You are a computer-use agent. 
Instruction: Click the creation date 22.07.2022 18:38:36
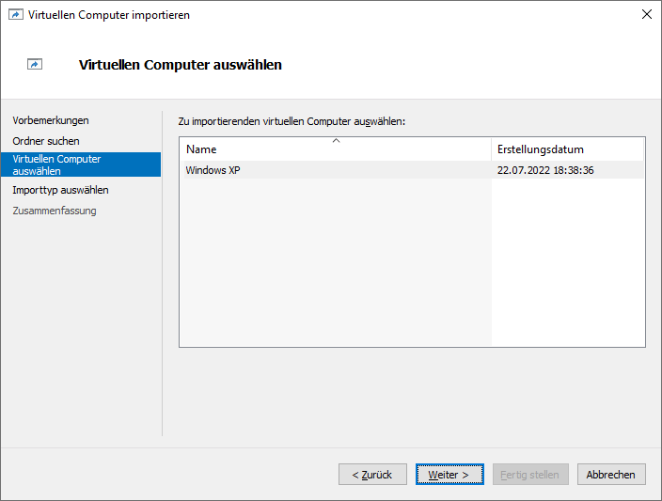pyautogui.click(x=545, y=170)
